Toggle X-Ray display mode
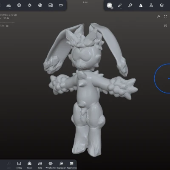Viewport: 170px width, 170px height. (x=19, y=165)
